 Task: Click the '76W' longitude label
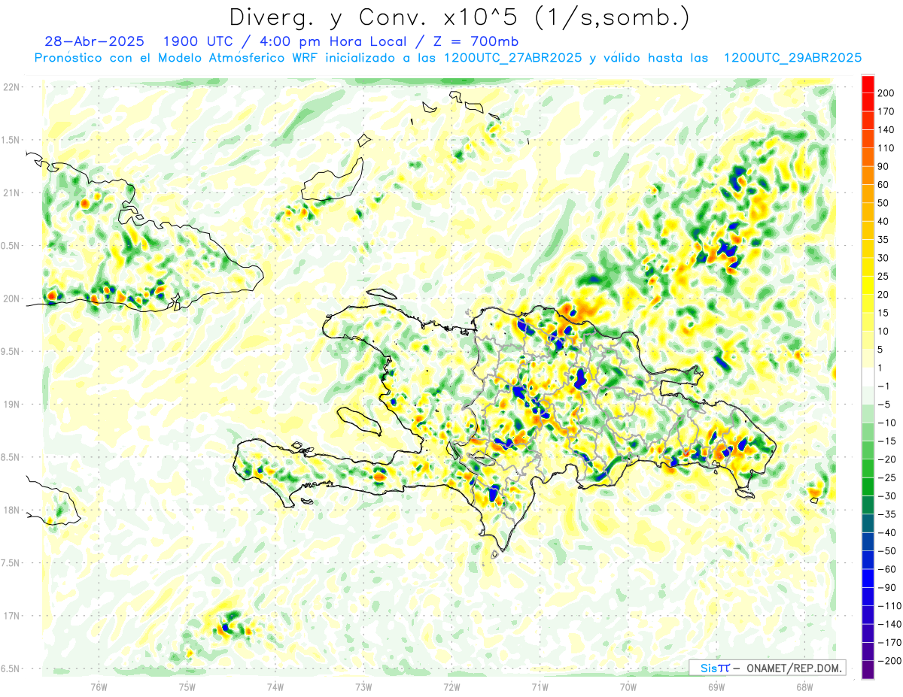(99, 686)
